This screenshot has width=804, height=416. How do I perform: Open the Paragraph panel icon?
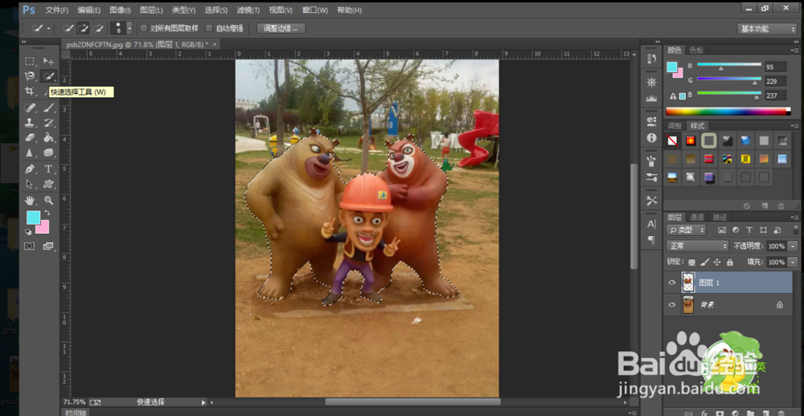(x=652, y=240)
